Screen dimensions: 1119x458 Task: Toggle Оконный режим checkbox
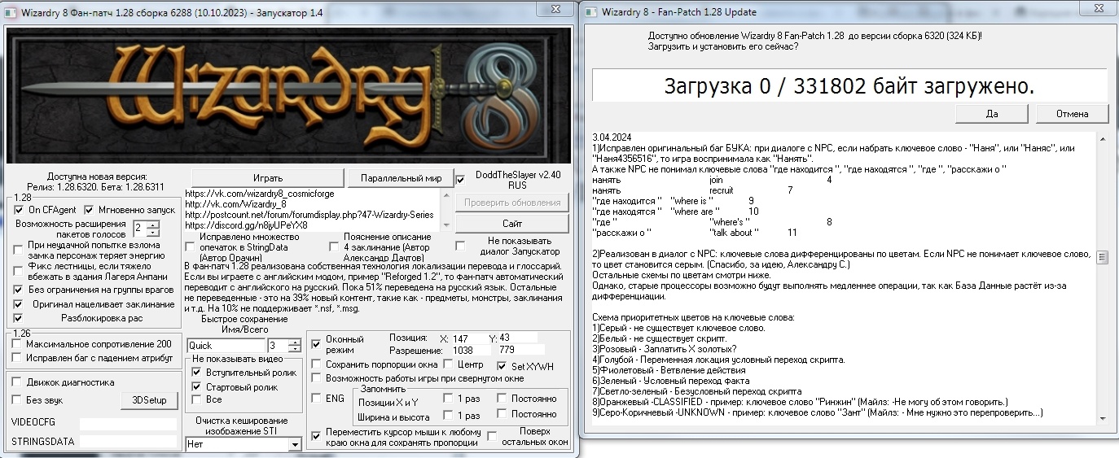pos(317,343)
